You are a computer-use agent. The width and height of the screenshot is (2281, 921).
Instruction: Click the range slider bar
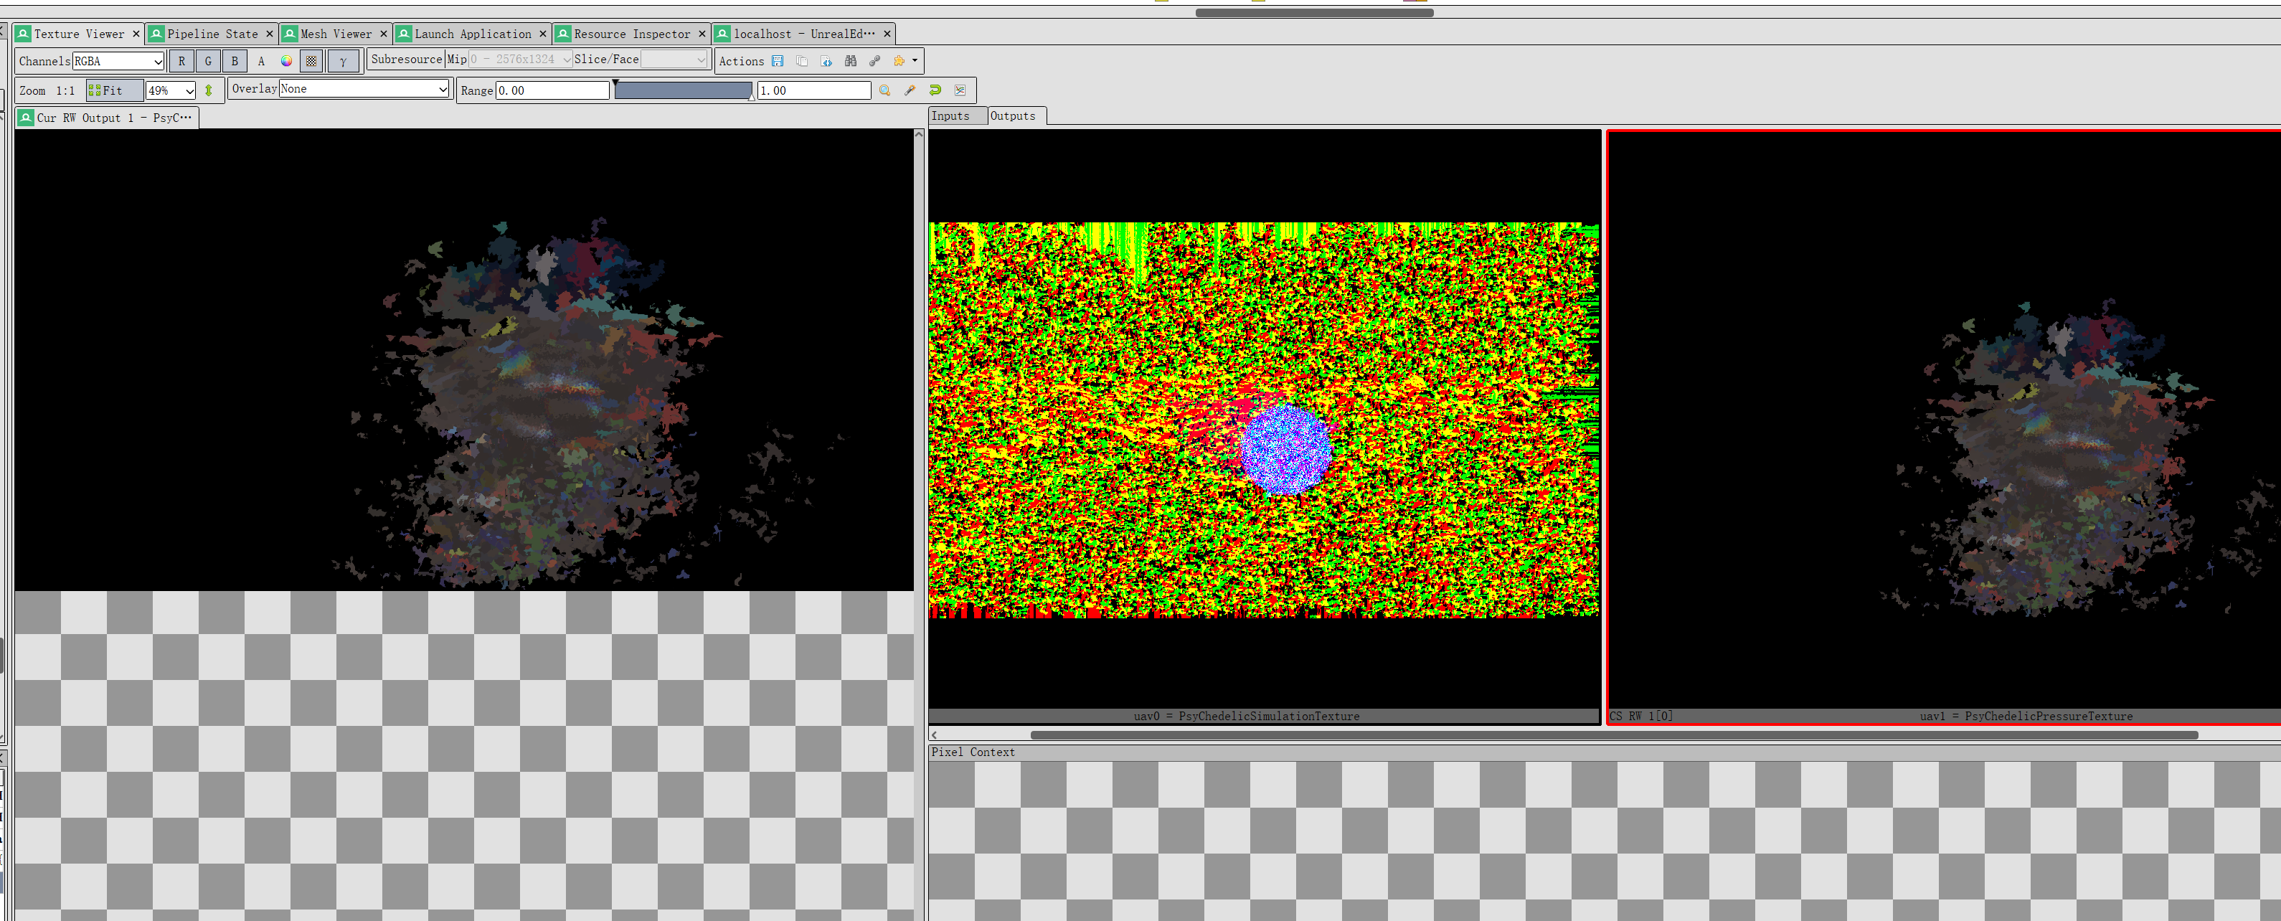[x=682, y=90]
